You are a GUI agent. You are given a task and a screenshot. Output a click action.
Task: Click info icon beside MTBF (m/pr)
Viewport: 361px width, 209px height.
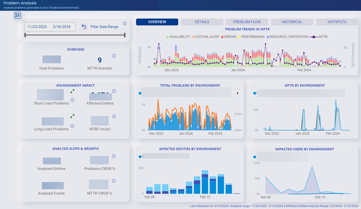pyautogui.click(x=114, y=117)
